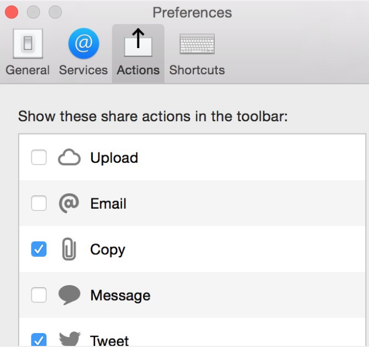Click the @ icon in the Email row
This screenshot has width=369, height=347.
coord(69,203)
